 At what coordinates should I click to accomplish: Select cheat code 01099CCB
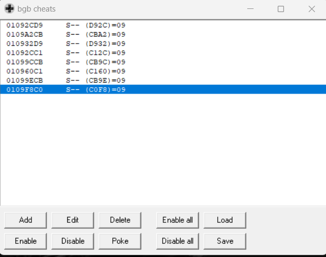point(25,62)
